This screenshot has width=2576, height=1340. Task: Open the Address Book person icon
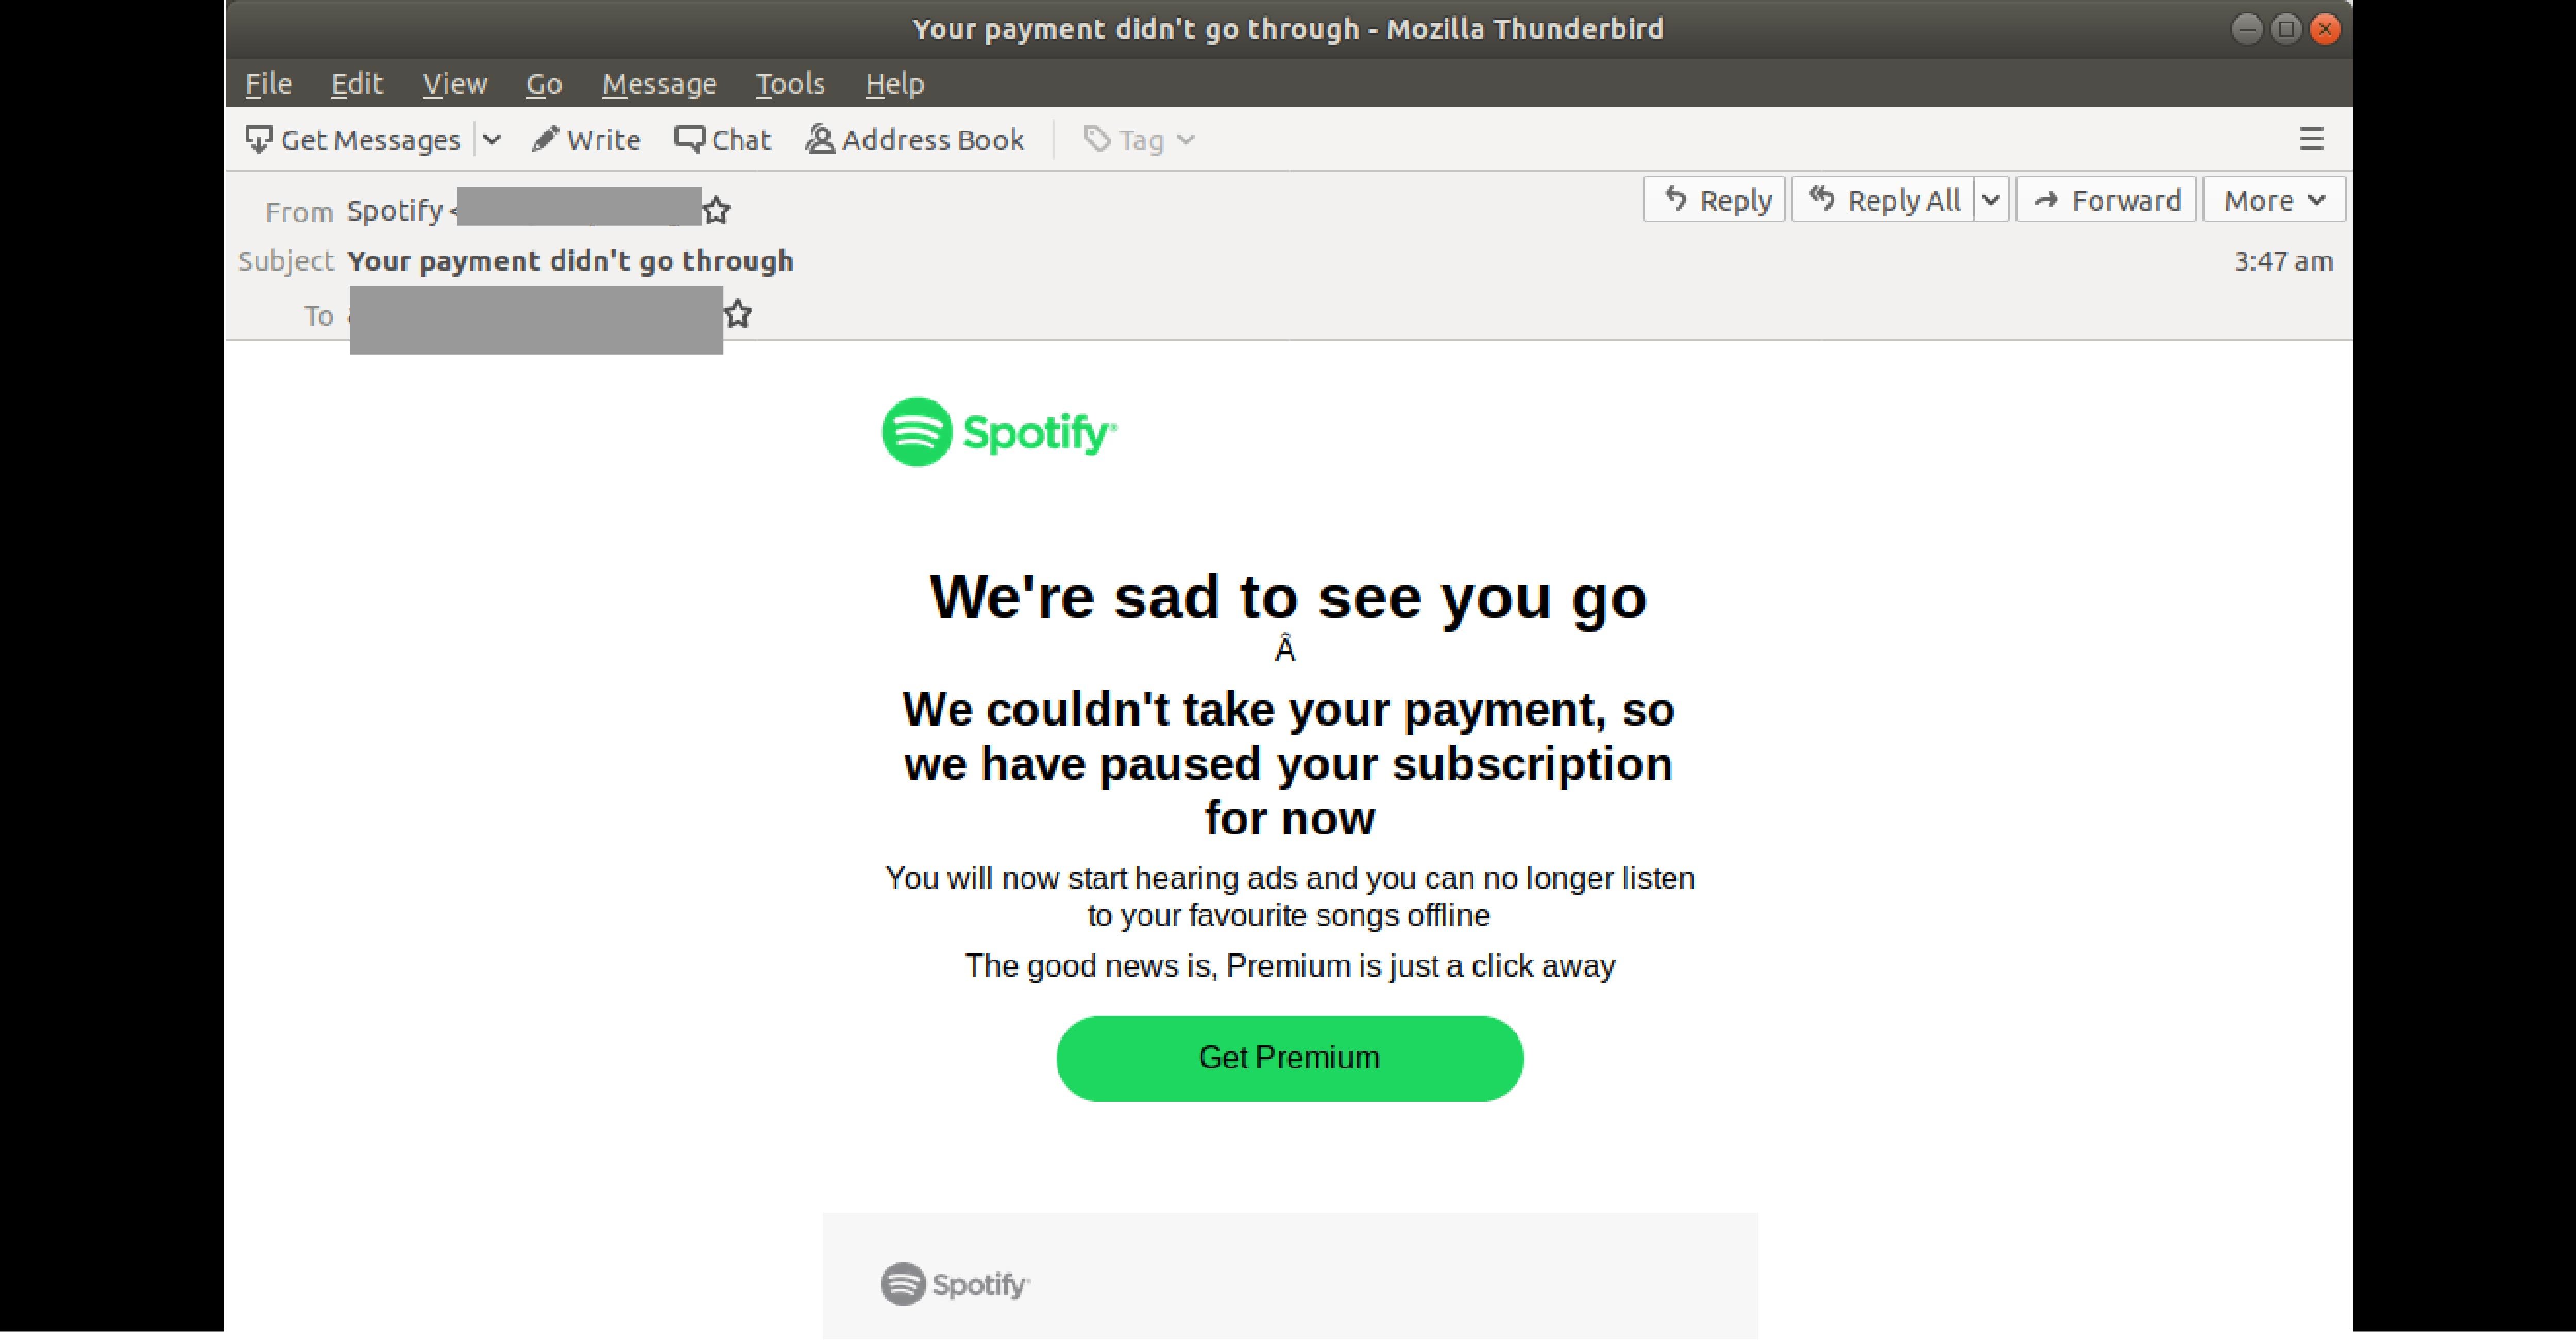820,139
